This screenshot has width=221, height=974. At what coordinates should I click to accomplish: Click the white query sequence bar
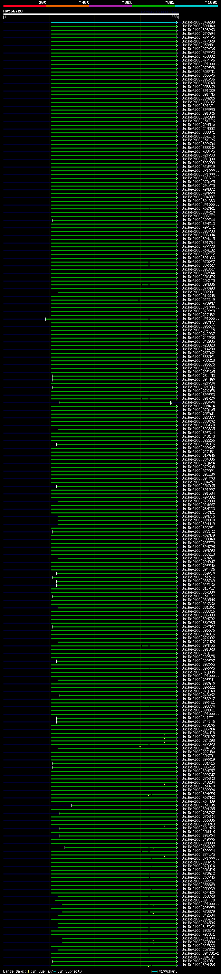pyautogui.click(x=91, y=14)
